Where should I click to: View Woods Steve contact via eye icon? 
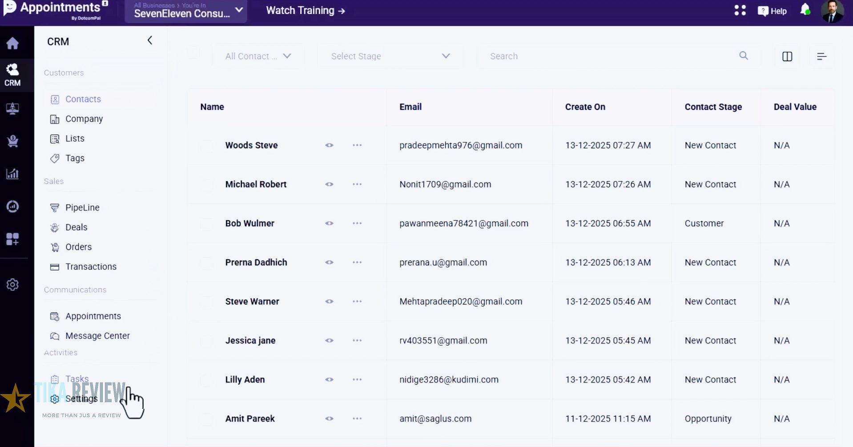[329, 145]
